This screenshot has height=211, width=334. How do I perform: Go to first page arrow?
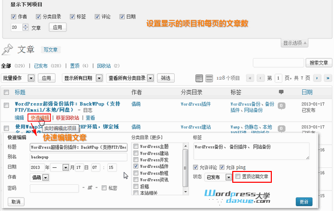point(250,78)
